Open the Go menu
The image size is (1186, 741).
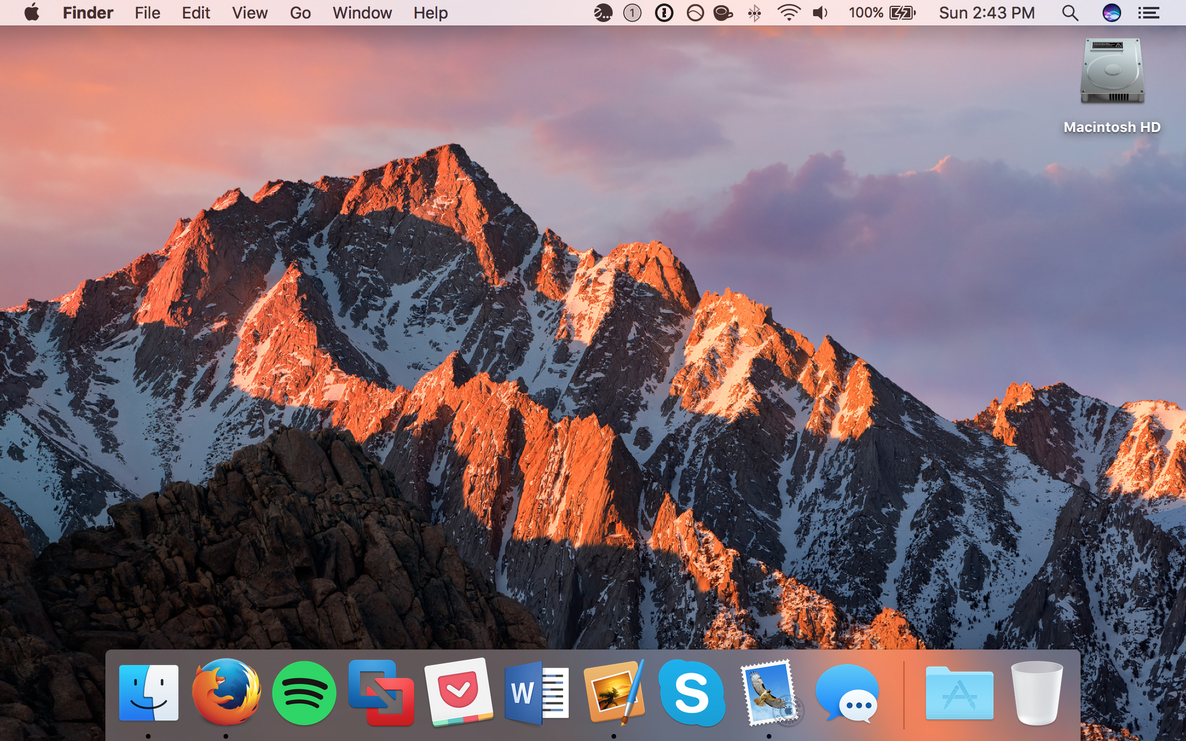tap(300, 13)
